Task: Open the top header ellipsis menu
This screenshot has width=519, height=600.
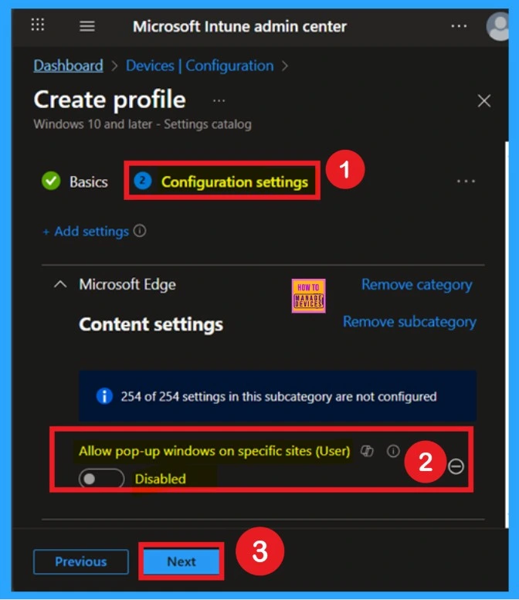Action: [459, 26]
